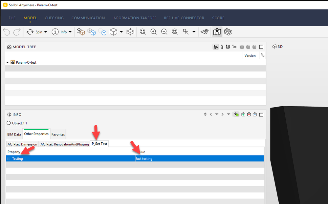This screenshot has width=328, height=204.
Task: Click the perspective grid plane icon
Action: tap(205, 32)
